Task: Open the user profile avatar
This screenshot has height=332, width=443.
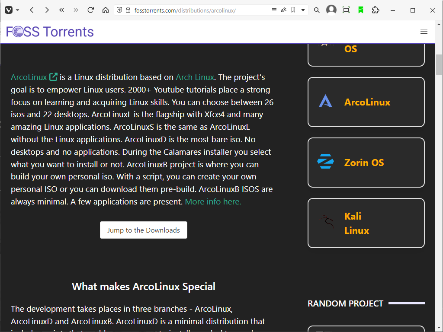Action: coord(331,10)
